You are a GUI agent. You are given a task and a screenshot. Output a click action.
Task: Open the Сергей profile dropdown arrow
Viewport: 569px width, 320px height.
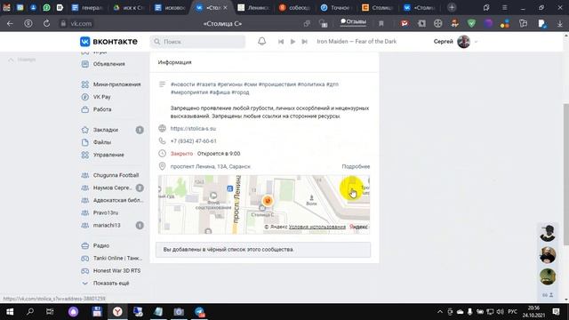tap(476, 42)
